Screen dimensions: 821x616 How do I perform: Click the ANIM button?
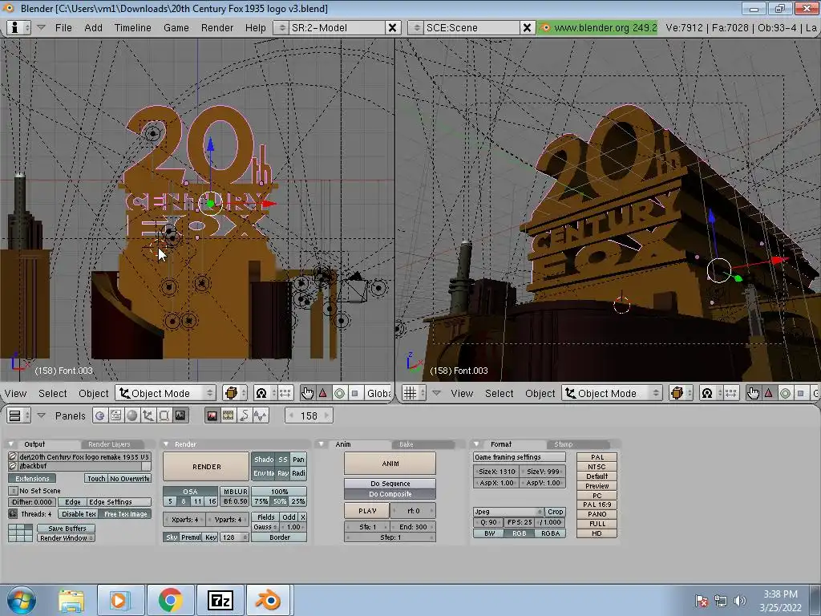tap(390, 464)
